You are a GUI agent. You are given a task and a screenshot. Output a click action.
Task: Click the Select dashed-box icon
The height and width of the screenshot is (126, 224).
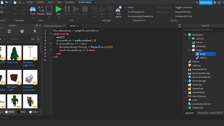[49, 9]
